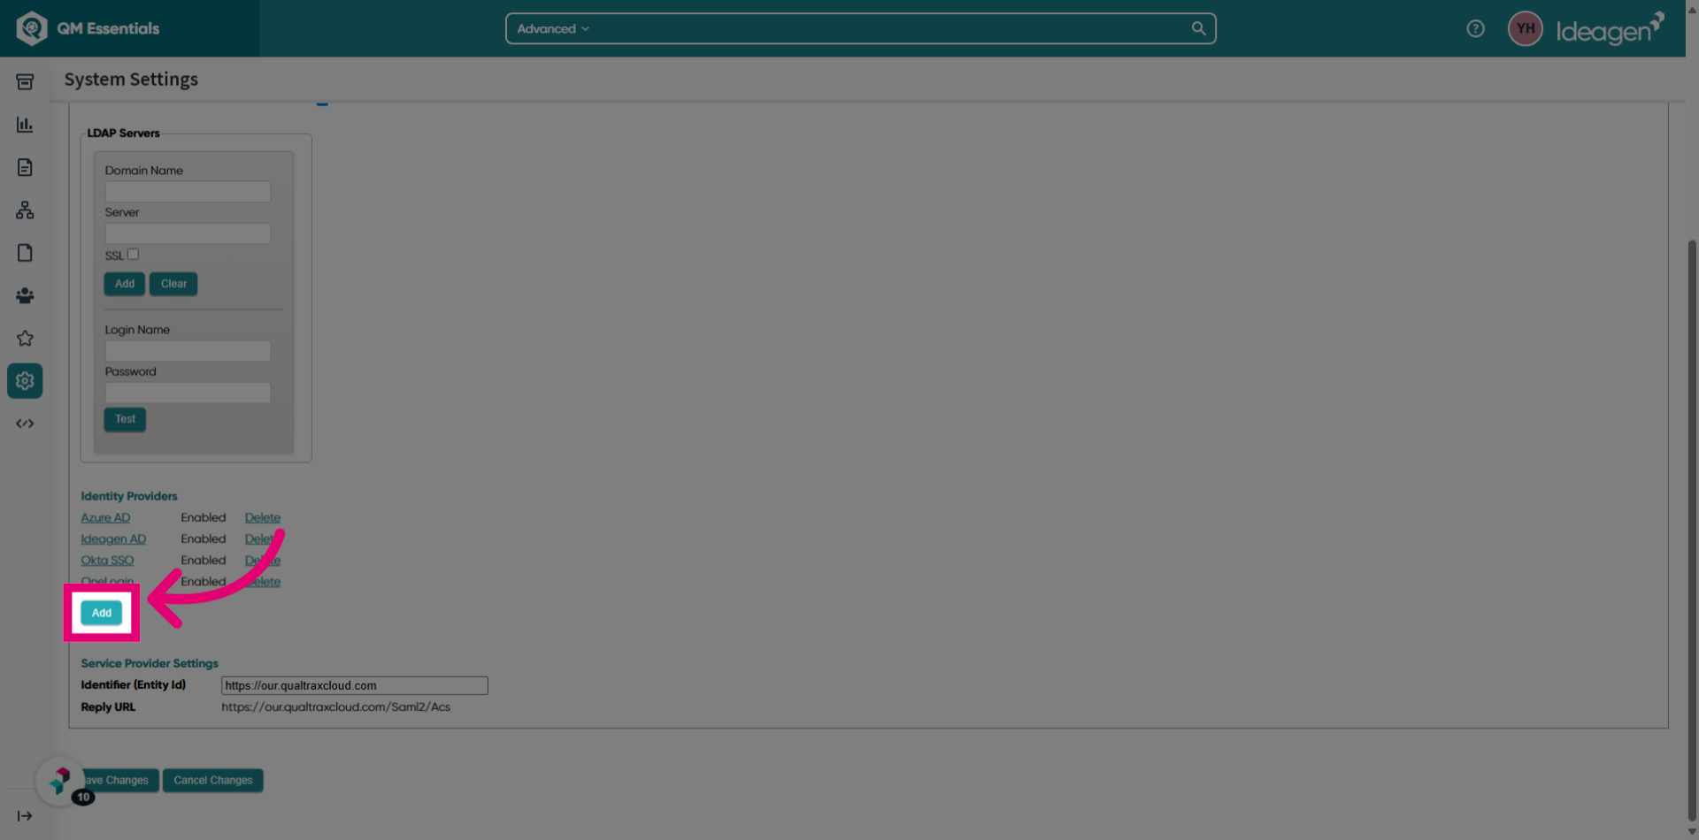Open the blank page sidebar icon
Screen dimensions: 1699x840
tap(25, 253)
